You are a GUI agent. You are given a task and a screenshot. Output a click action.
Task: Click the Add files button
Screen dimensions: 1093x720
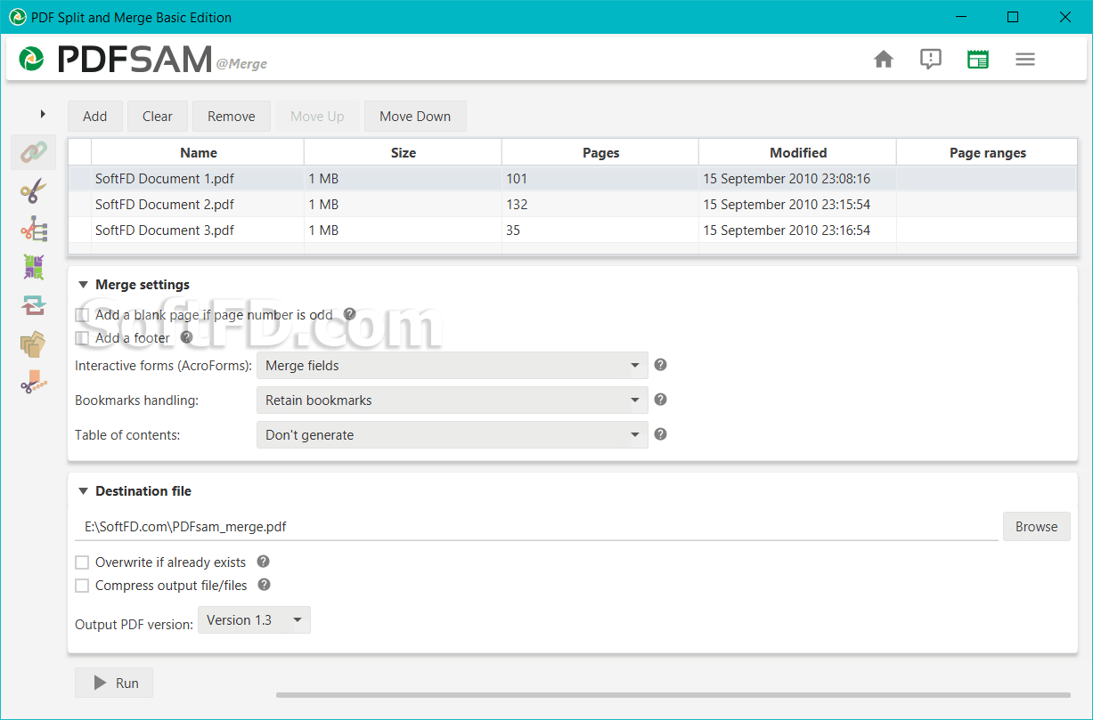pos(95,117)
